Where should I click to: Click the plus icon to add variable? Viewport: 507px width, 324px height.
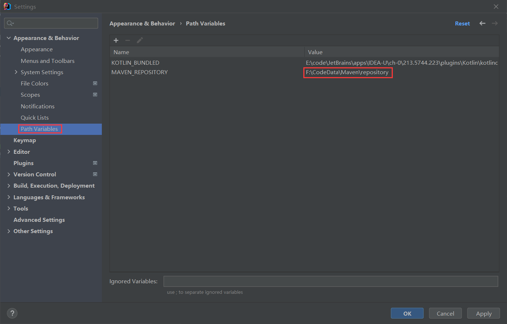tap(116, 40)
